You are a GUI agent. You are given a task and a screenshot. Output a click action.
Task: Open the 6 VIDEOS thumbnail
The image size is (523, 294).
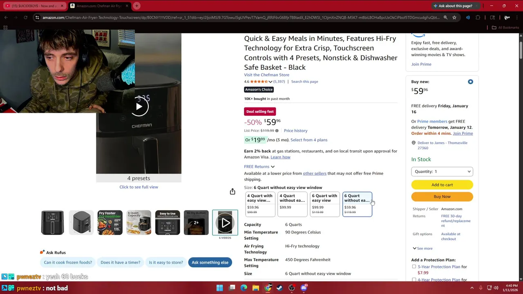(225, 223)
